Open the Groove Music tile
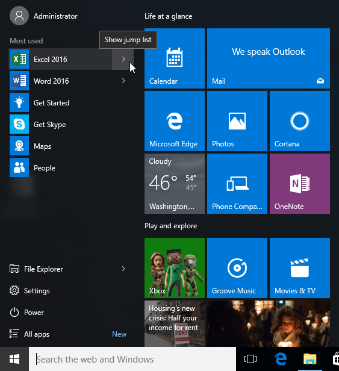This screenshot has height=371, width=339. [237, 268]
